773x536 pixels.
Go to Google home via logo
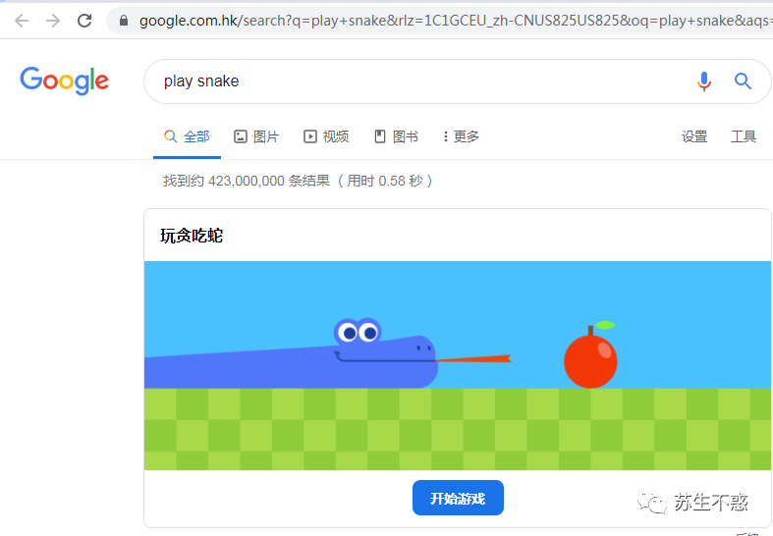[x=64, y=80]
